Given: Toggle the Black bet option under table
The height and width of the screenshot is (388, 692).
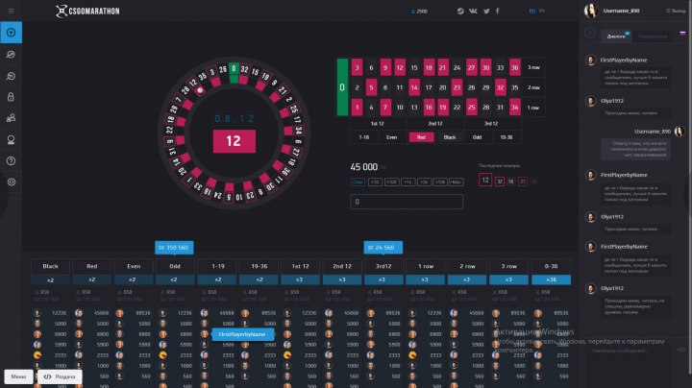Looking at the screenshot, I should coord(450,137).
